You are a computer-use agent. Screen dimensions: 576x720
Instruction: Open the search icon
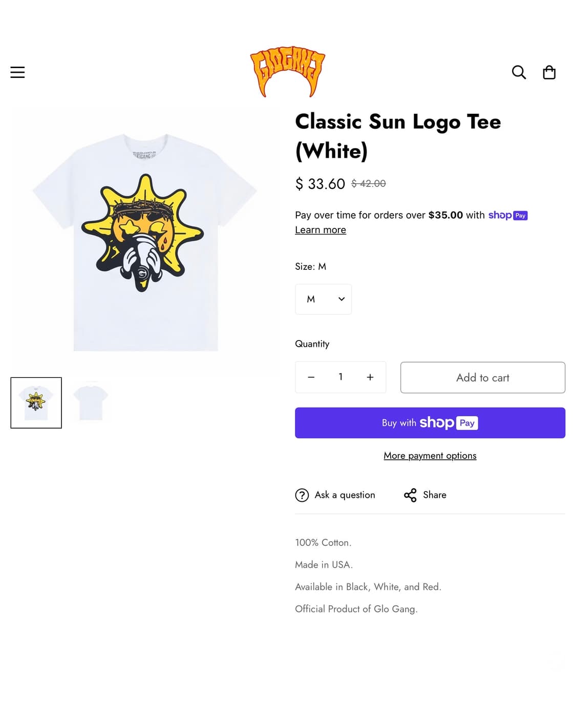pyautogui.click(x=519, y=72)
